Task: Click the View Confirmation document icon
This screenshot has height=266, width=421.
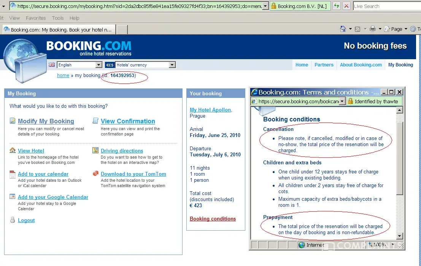Action: 95,121
